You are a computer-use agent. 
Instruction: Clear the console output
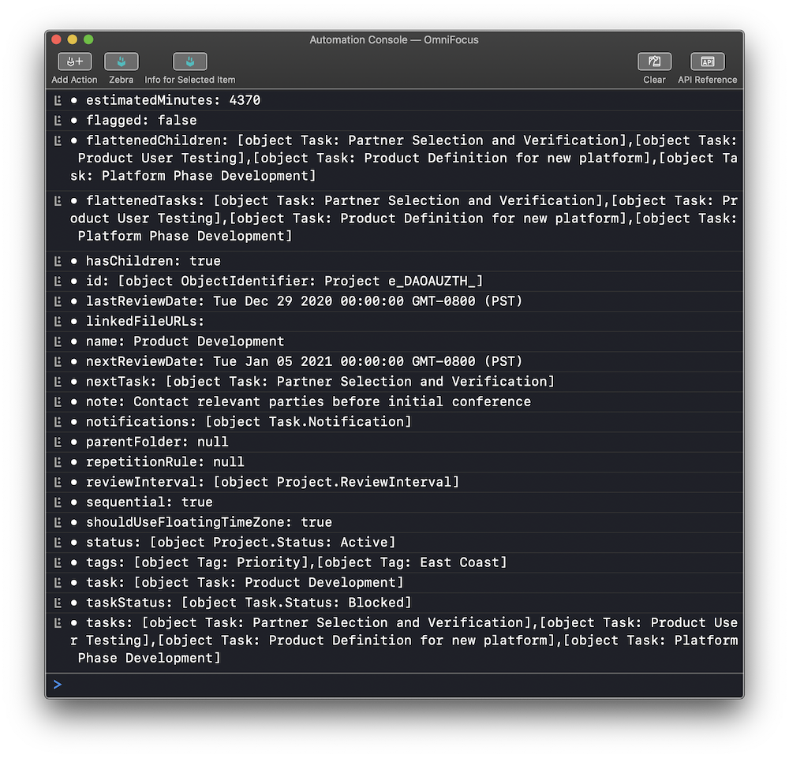(x=654, y=62)
